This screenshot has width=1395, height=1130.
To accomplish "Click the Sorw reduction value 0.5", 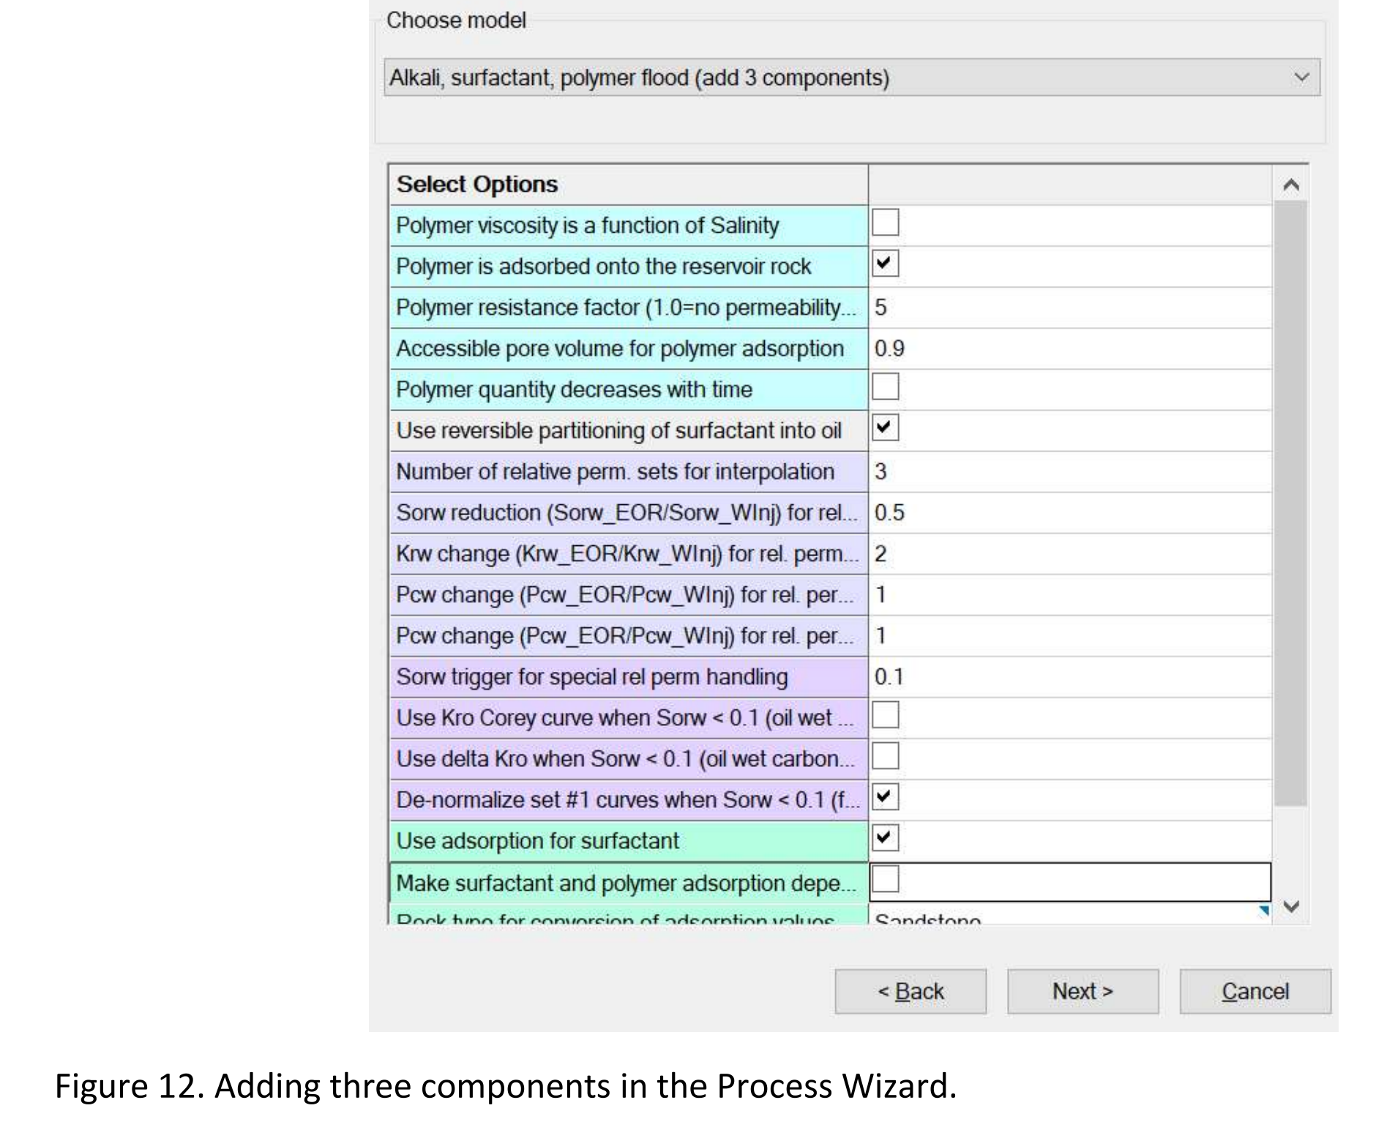I will coord(1069,512).
